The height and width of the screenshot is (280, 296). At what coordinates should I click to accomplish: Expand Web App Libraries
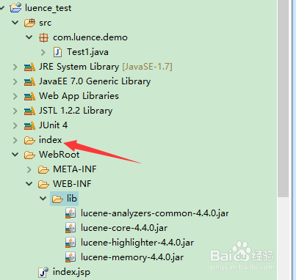[x=15, y=96]
